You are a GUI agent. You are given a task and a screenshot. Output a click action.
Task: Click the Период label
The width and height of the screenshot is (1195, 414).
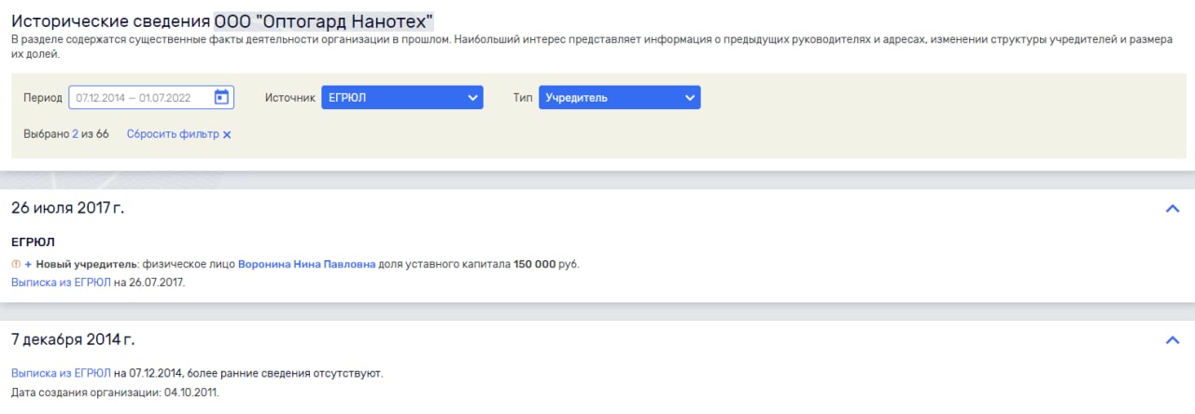(43, 97)
